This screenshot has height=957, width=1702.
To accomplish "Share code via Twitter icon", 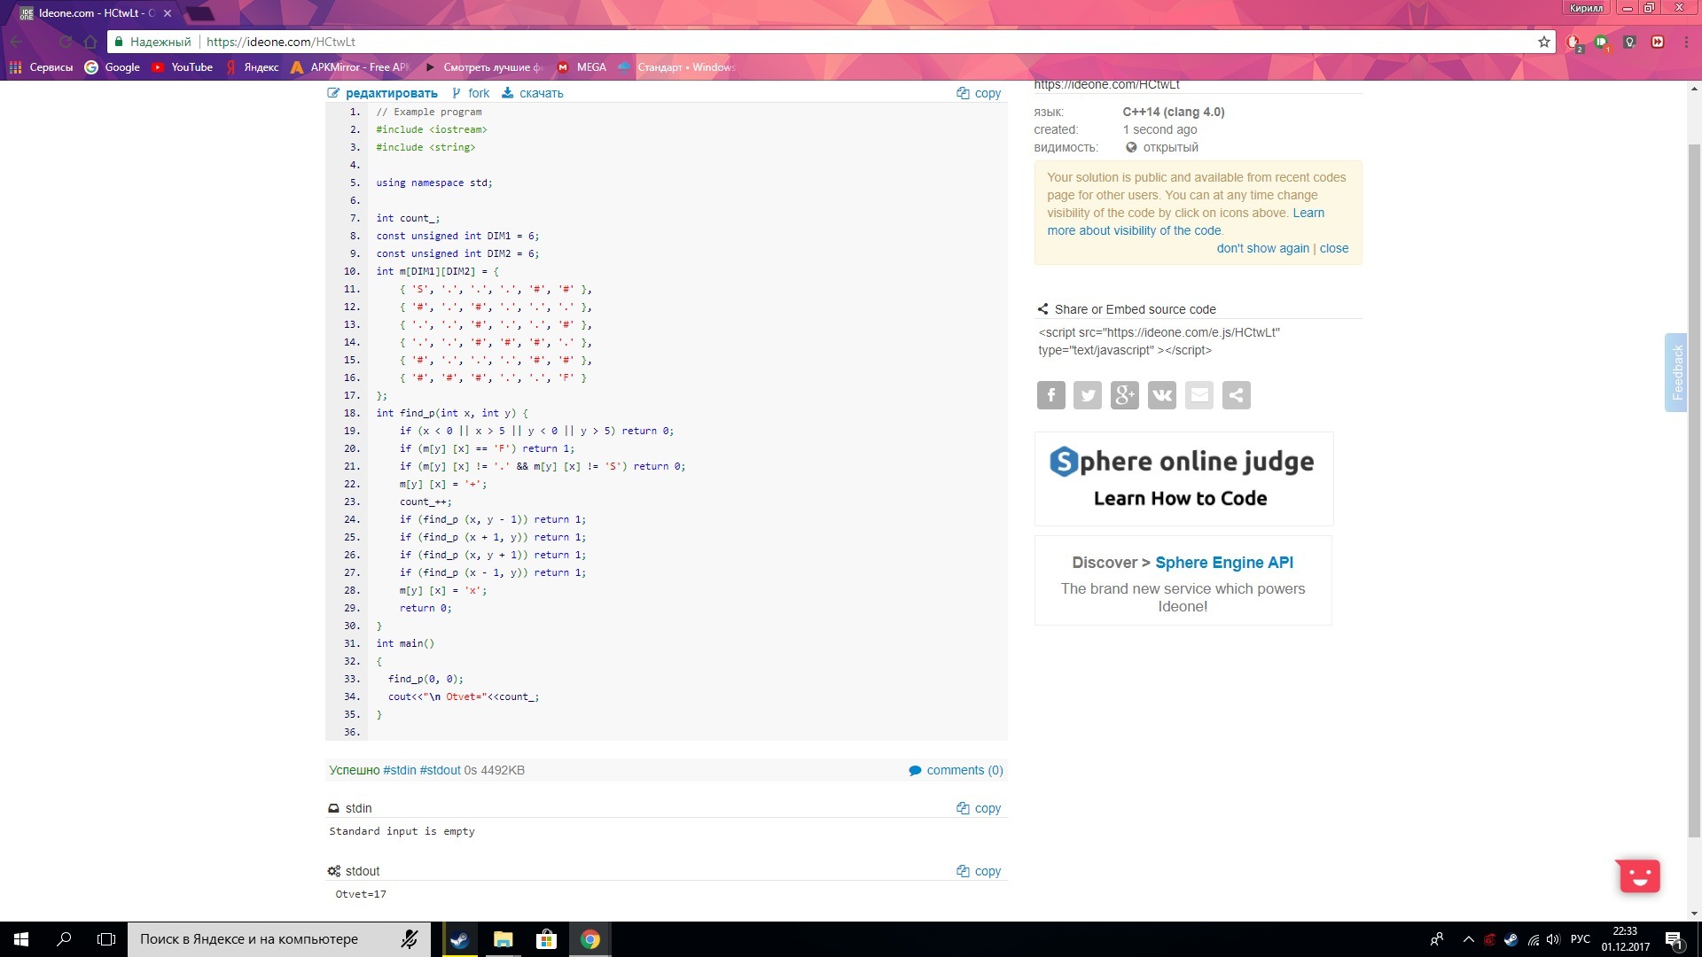I will pos(1088,395).
